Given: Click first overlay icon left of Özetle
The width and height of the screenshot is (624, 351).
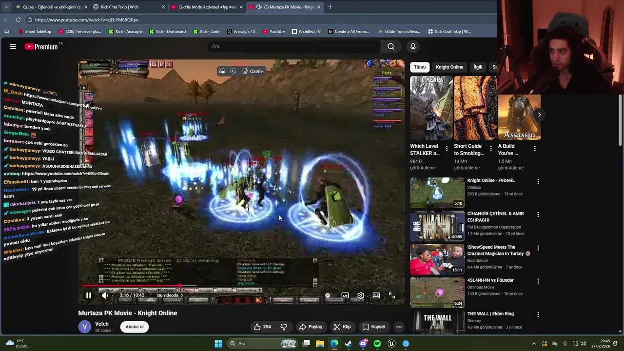Looking at the screenshot, I should (222, 71).
